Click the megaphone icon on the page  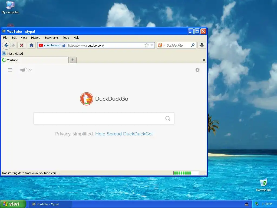click(24, 70)
